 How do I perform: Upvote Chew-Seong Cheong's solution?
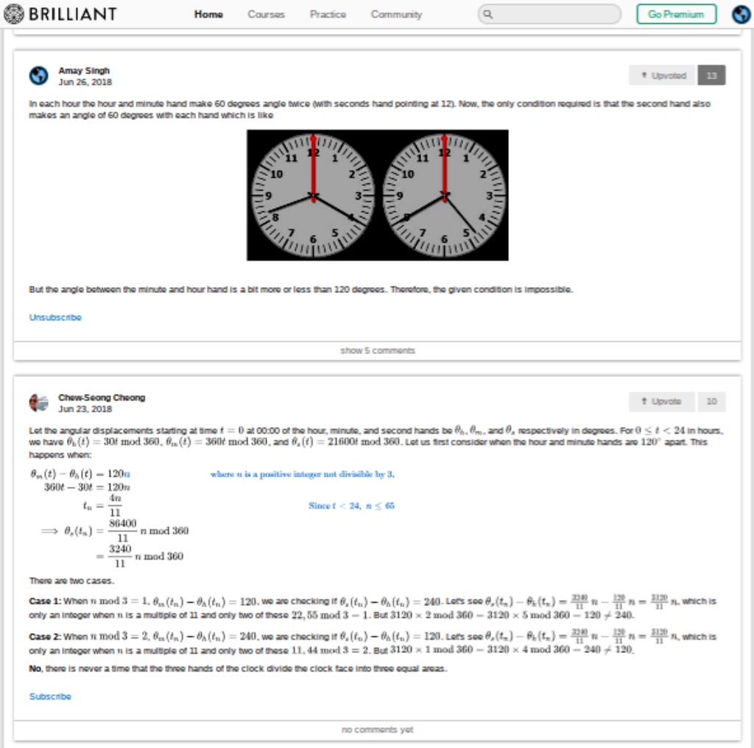tap(663, 401)
